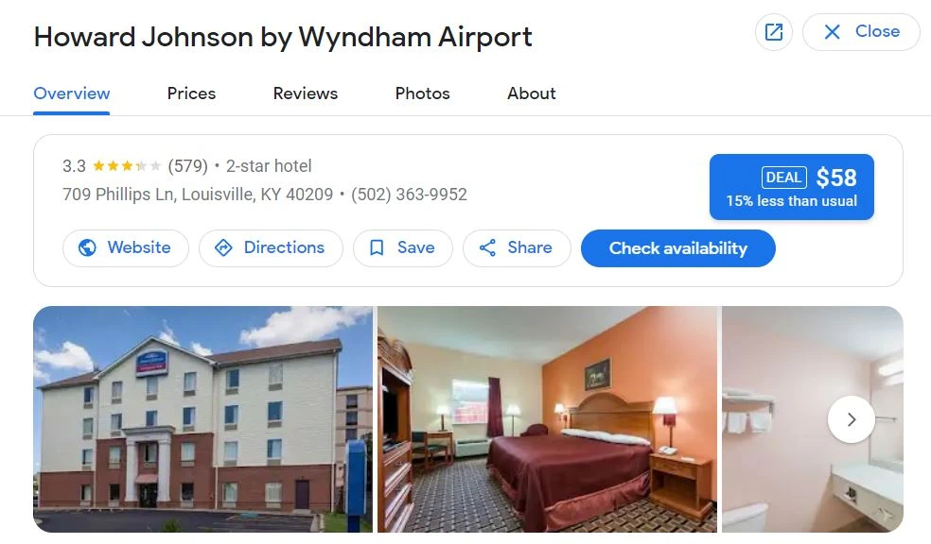Click the star rating display

coord(127,166)
